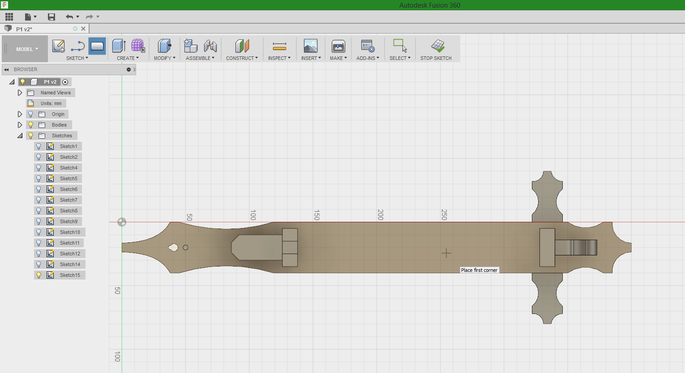Open the CONSTRUCT menu
The image size is (685, 373).
click(242, 58)
